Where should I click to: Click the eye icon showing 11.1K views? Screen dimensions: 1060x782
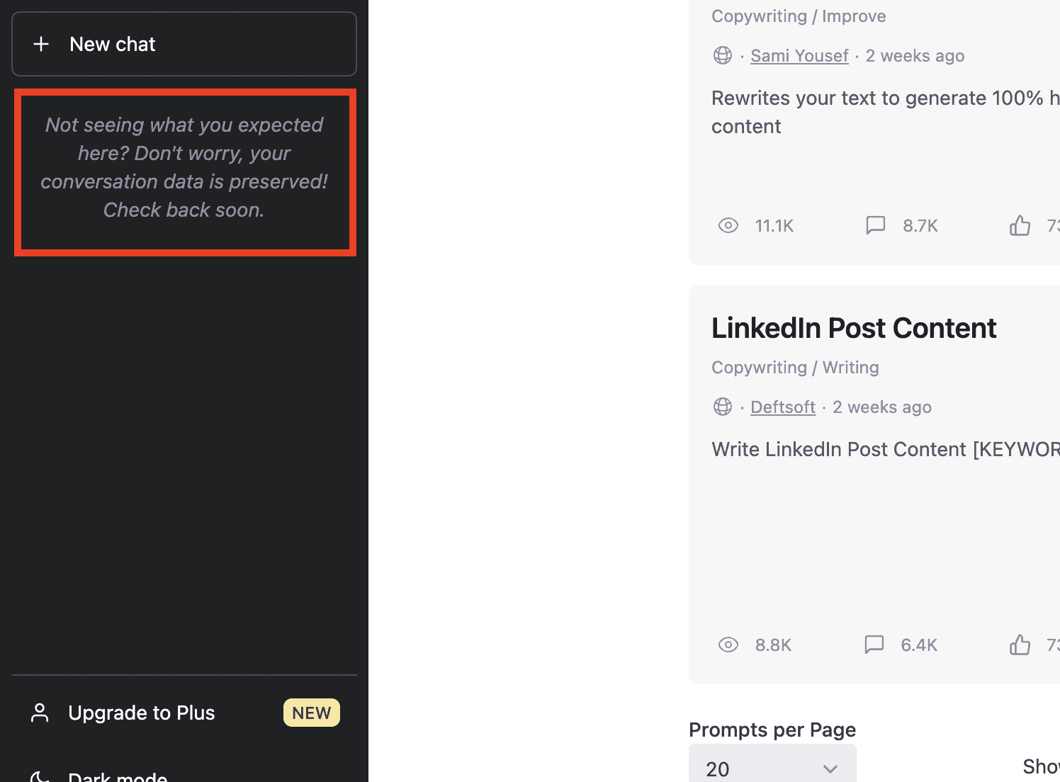728,225
